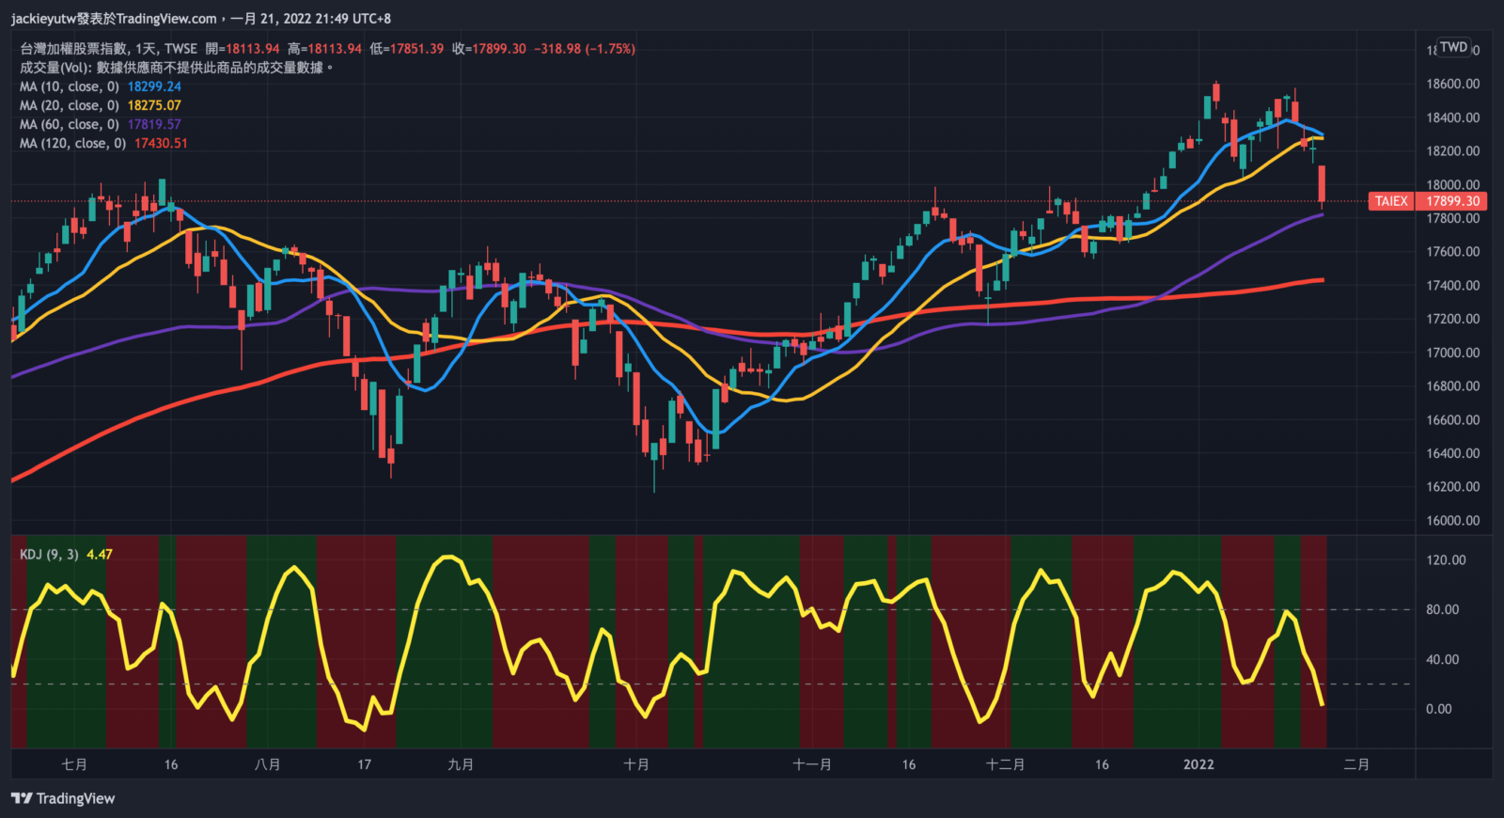Select the 17899.30 current price label
The height and width of the screenshot is (818, 1504).
pyautogui.click(x=1452, y=201)
